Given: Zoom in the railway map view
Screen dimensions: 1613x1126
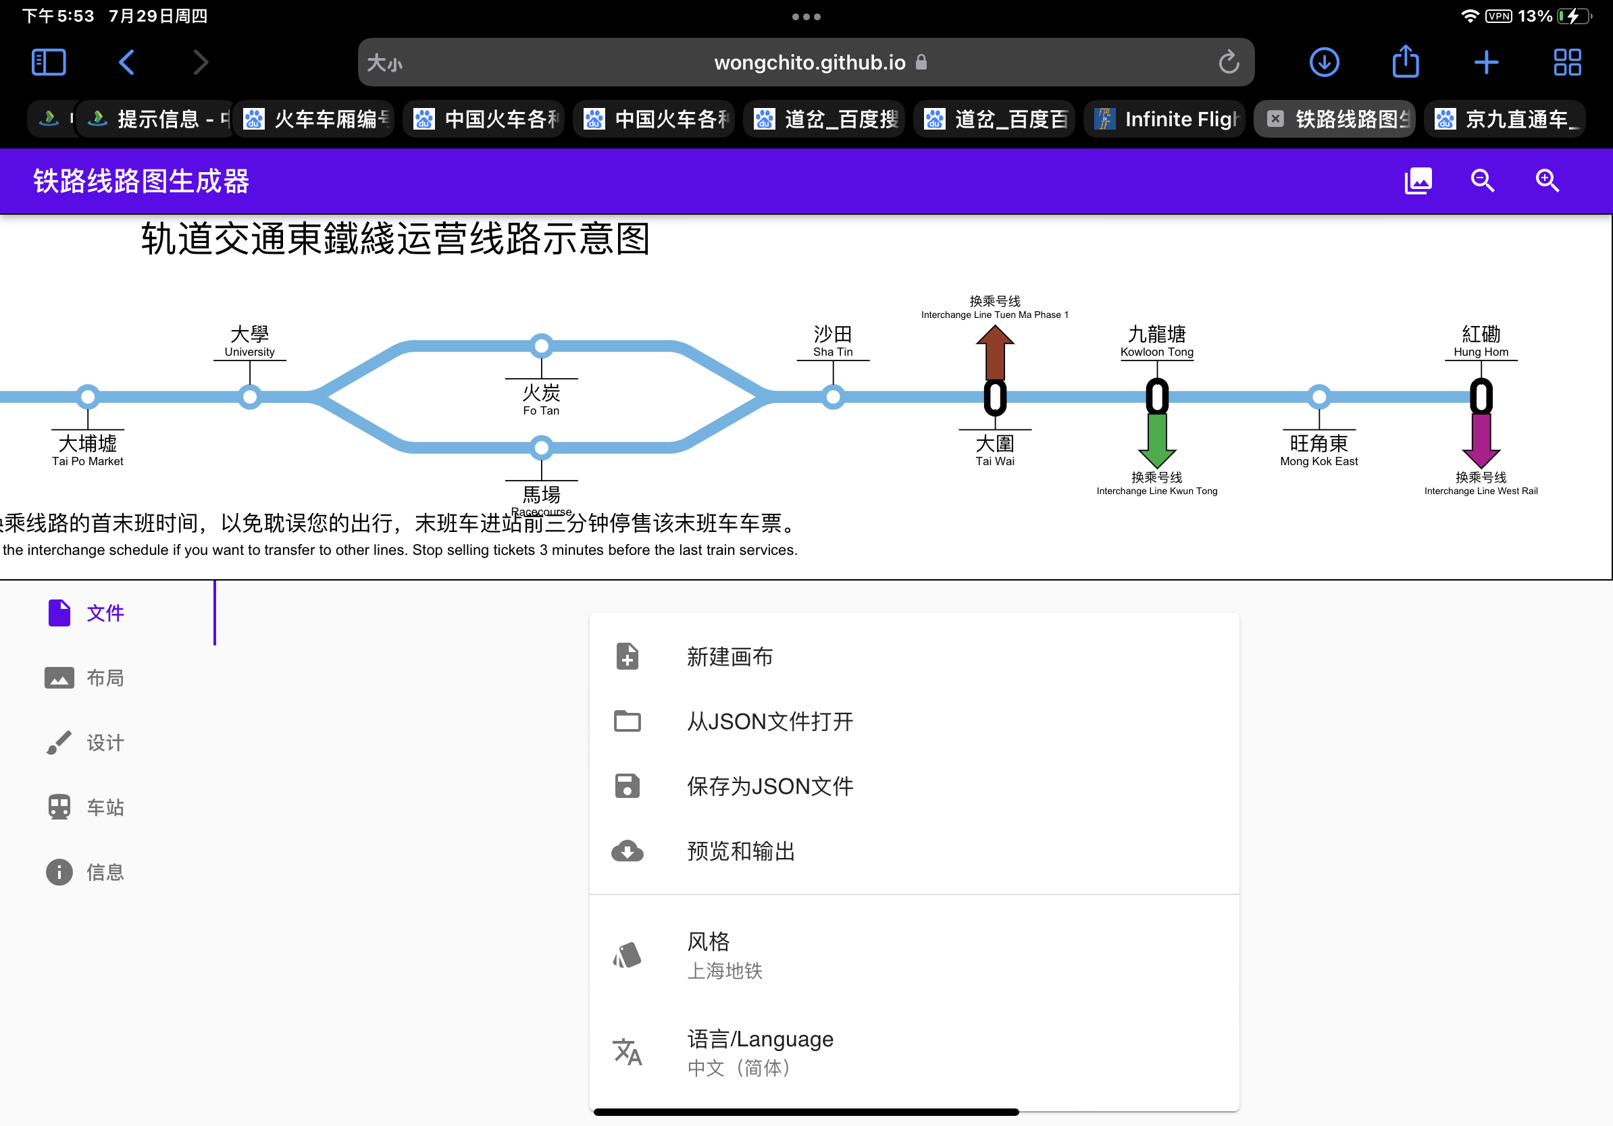Looking at the screenshot, I should (x=1547, y=180).
